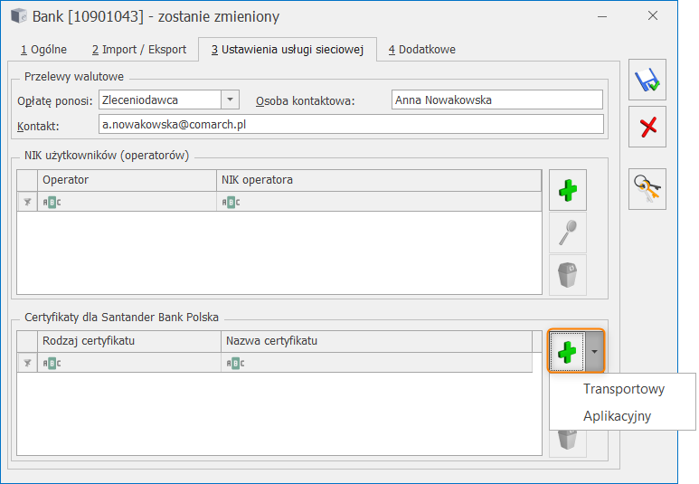Screen dimensions: 699x484
Task: Expand the Opłatę ponosi dropdown
Action: click(x=230, y=100)
